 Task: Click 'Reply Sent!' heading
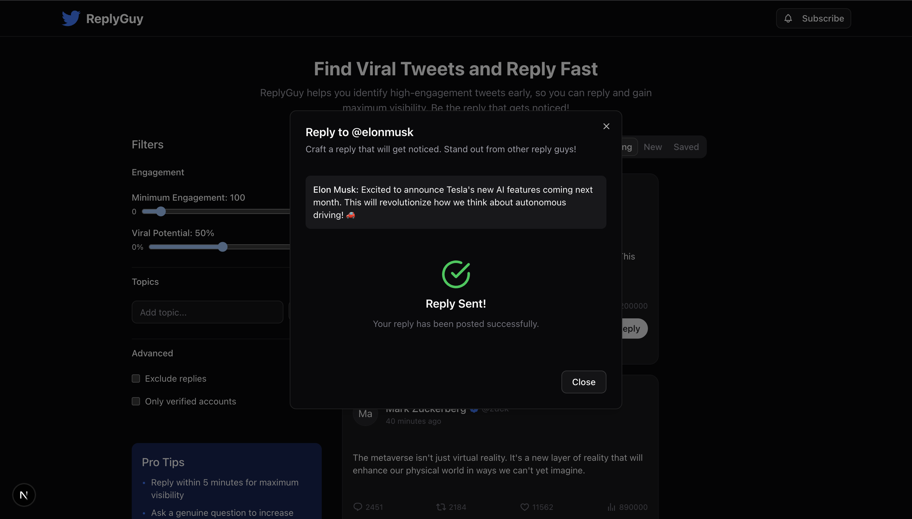(456, 304)
